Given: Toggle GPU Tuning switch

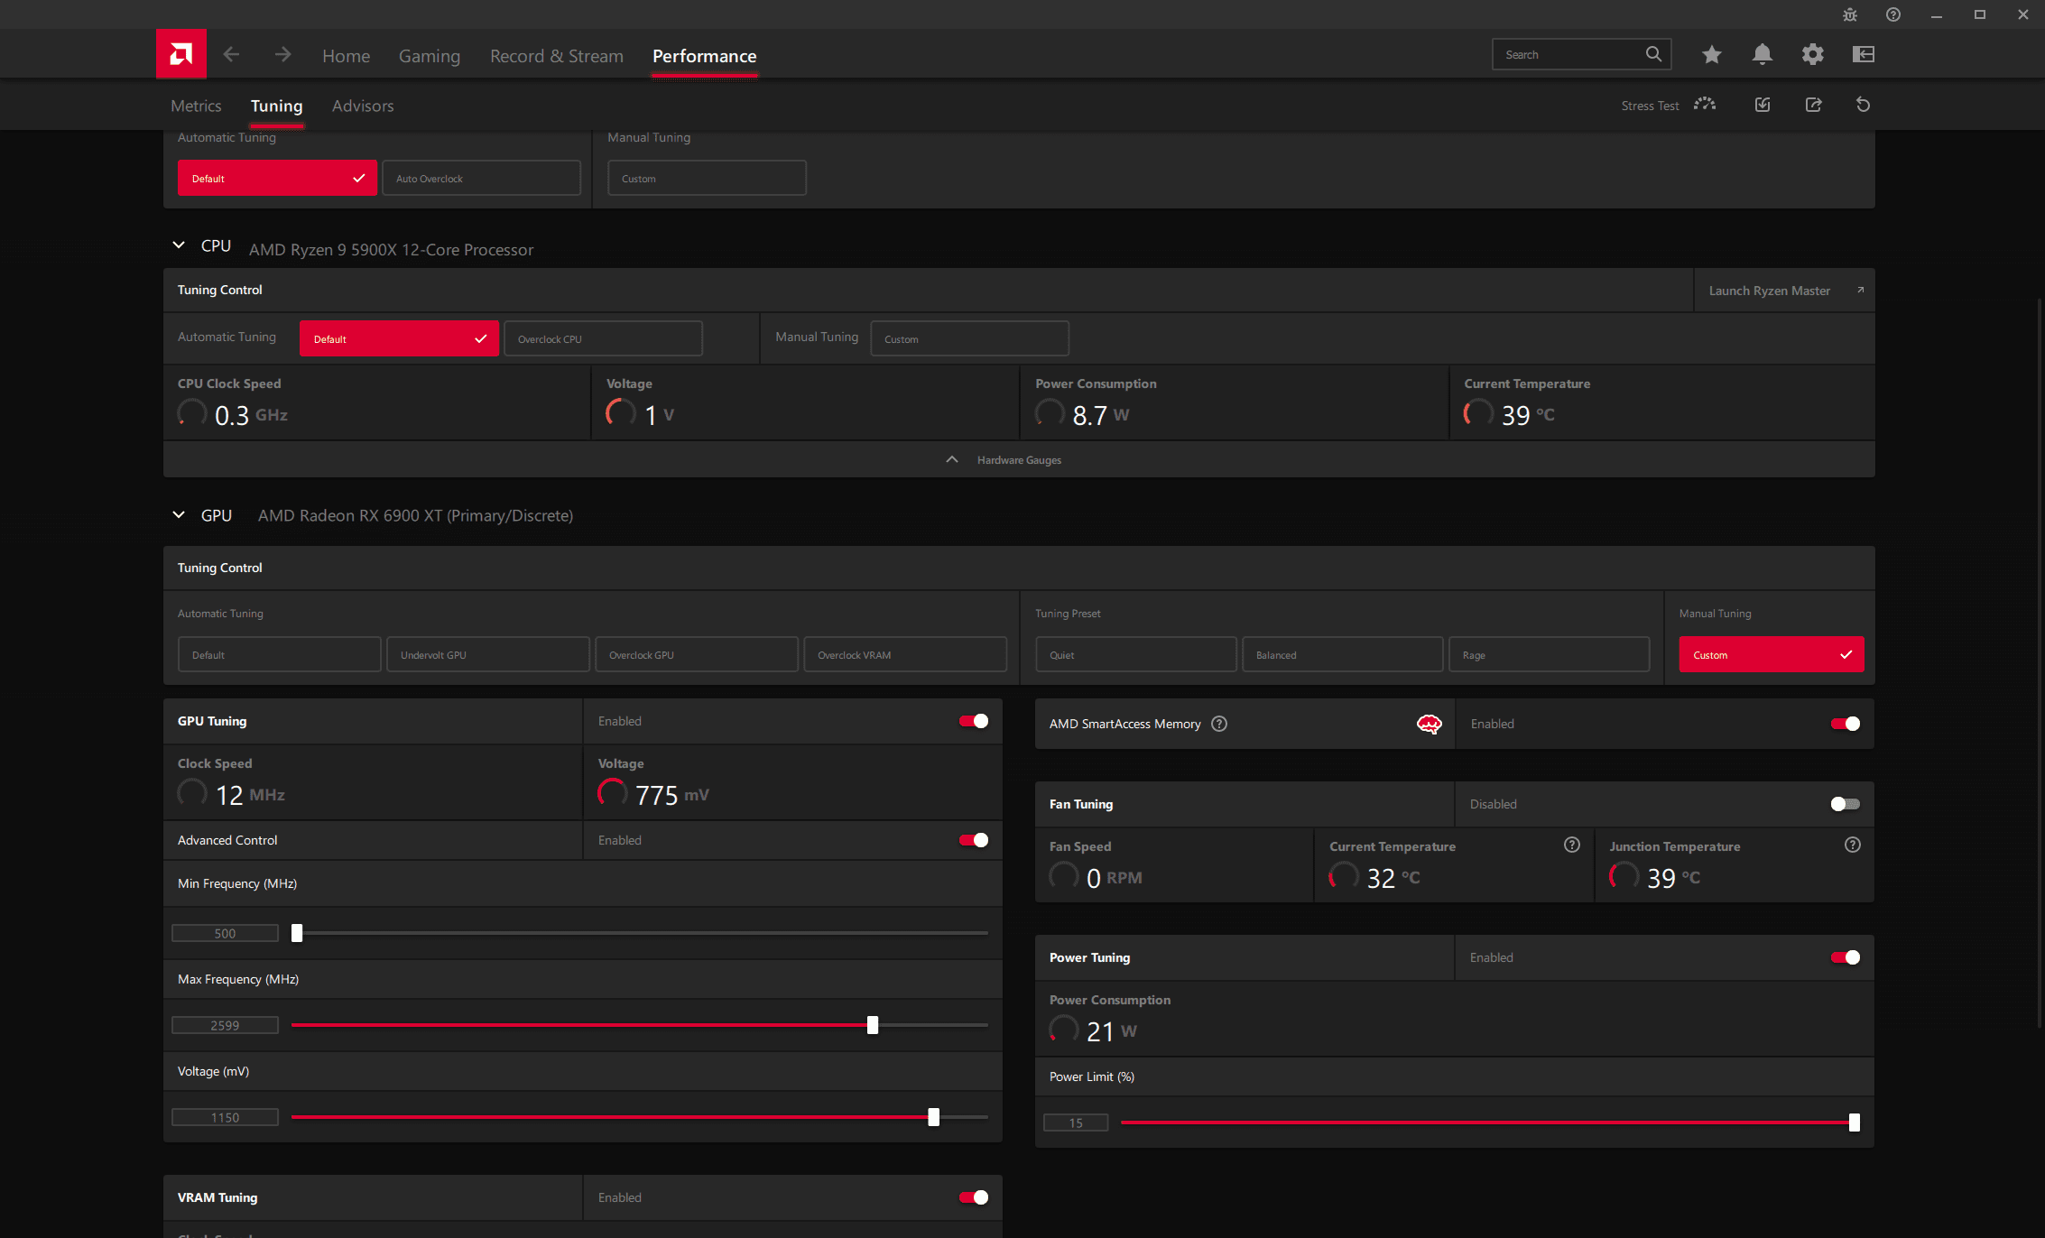Looking at the screenshot, I should click(x=973, y=721).
